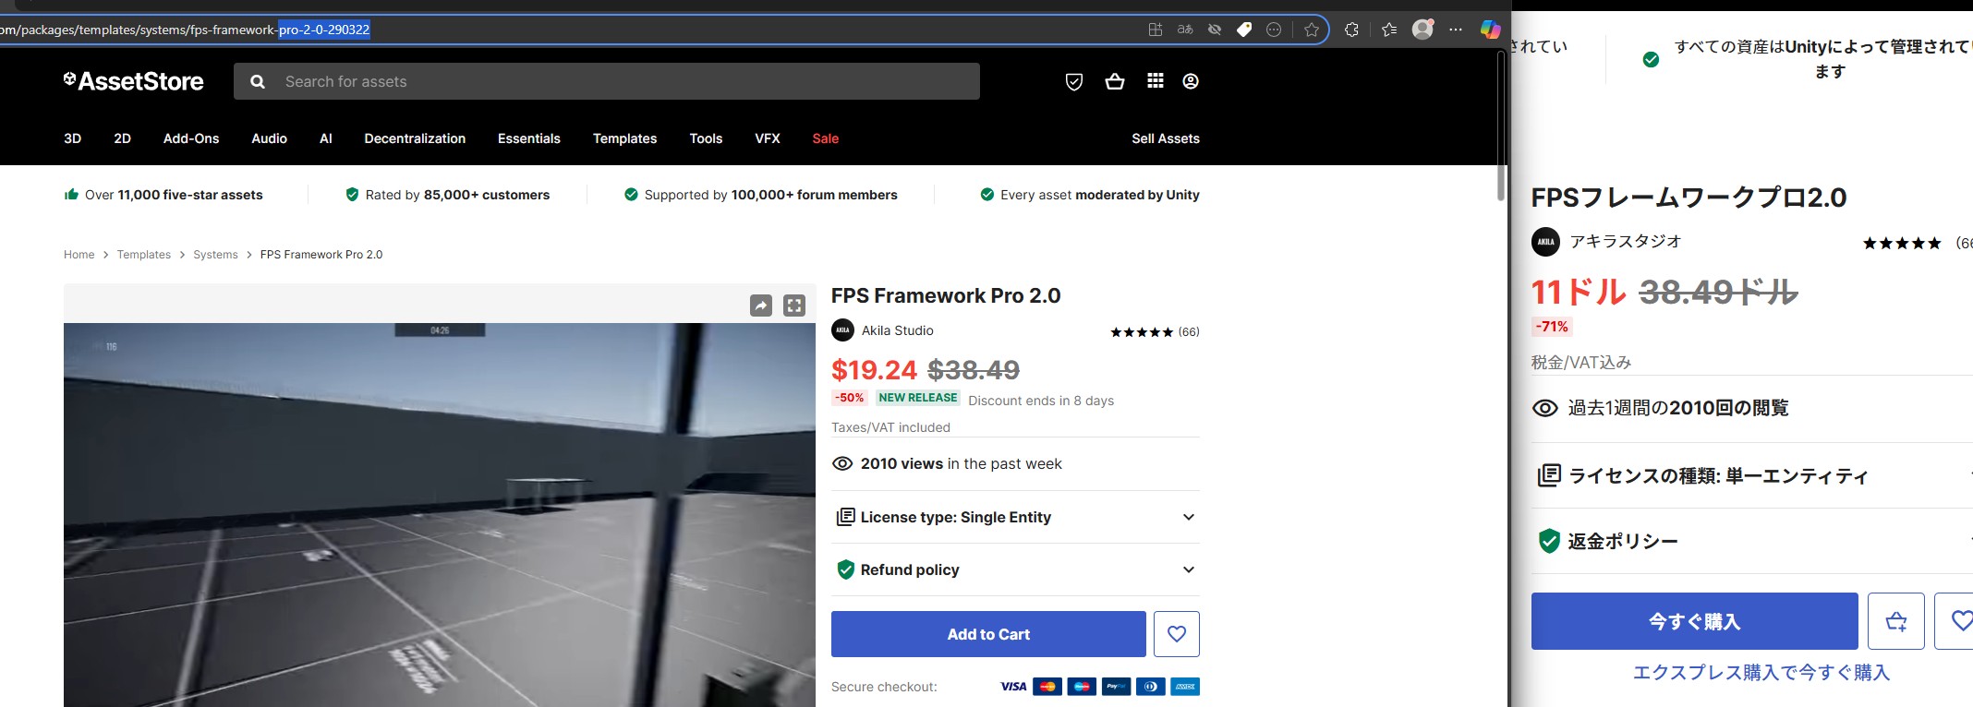Enter fullscreen for the media preview
This screenshot has height=707, width=1973.
[x=794, y=306]
